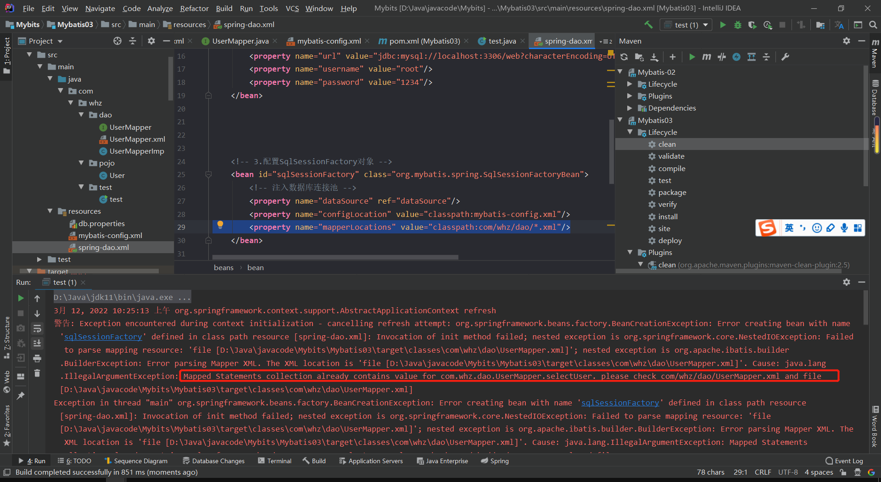Pin the Run tab

click(x=21, y=395)
